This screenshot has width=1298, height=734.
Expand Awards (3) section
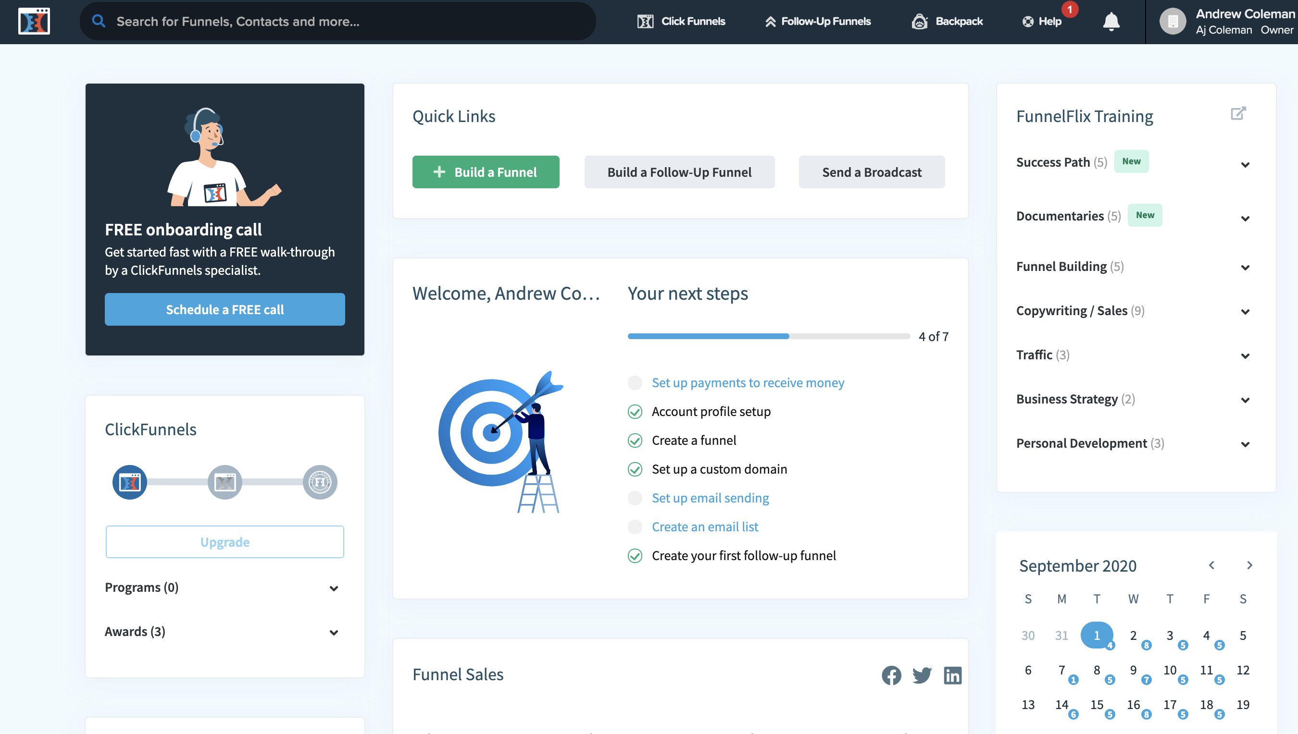(334, 632)
